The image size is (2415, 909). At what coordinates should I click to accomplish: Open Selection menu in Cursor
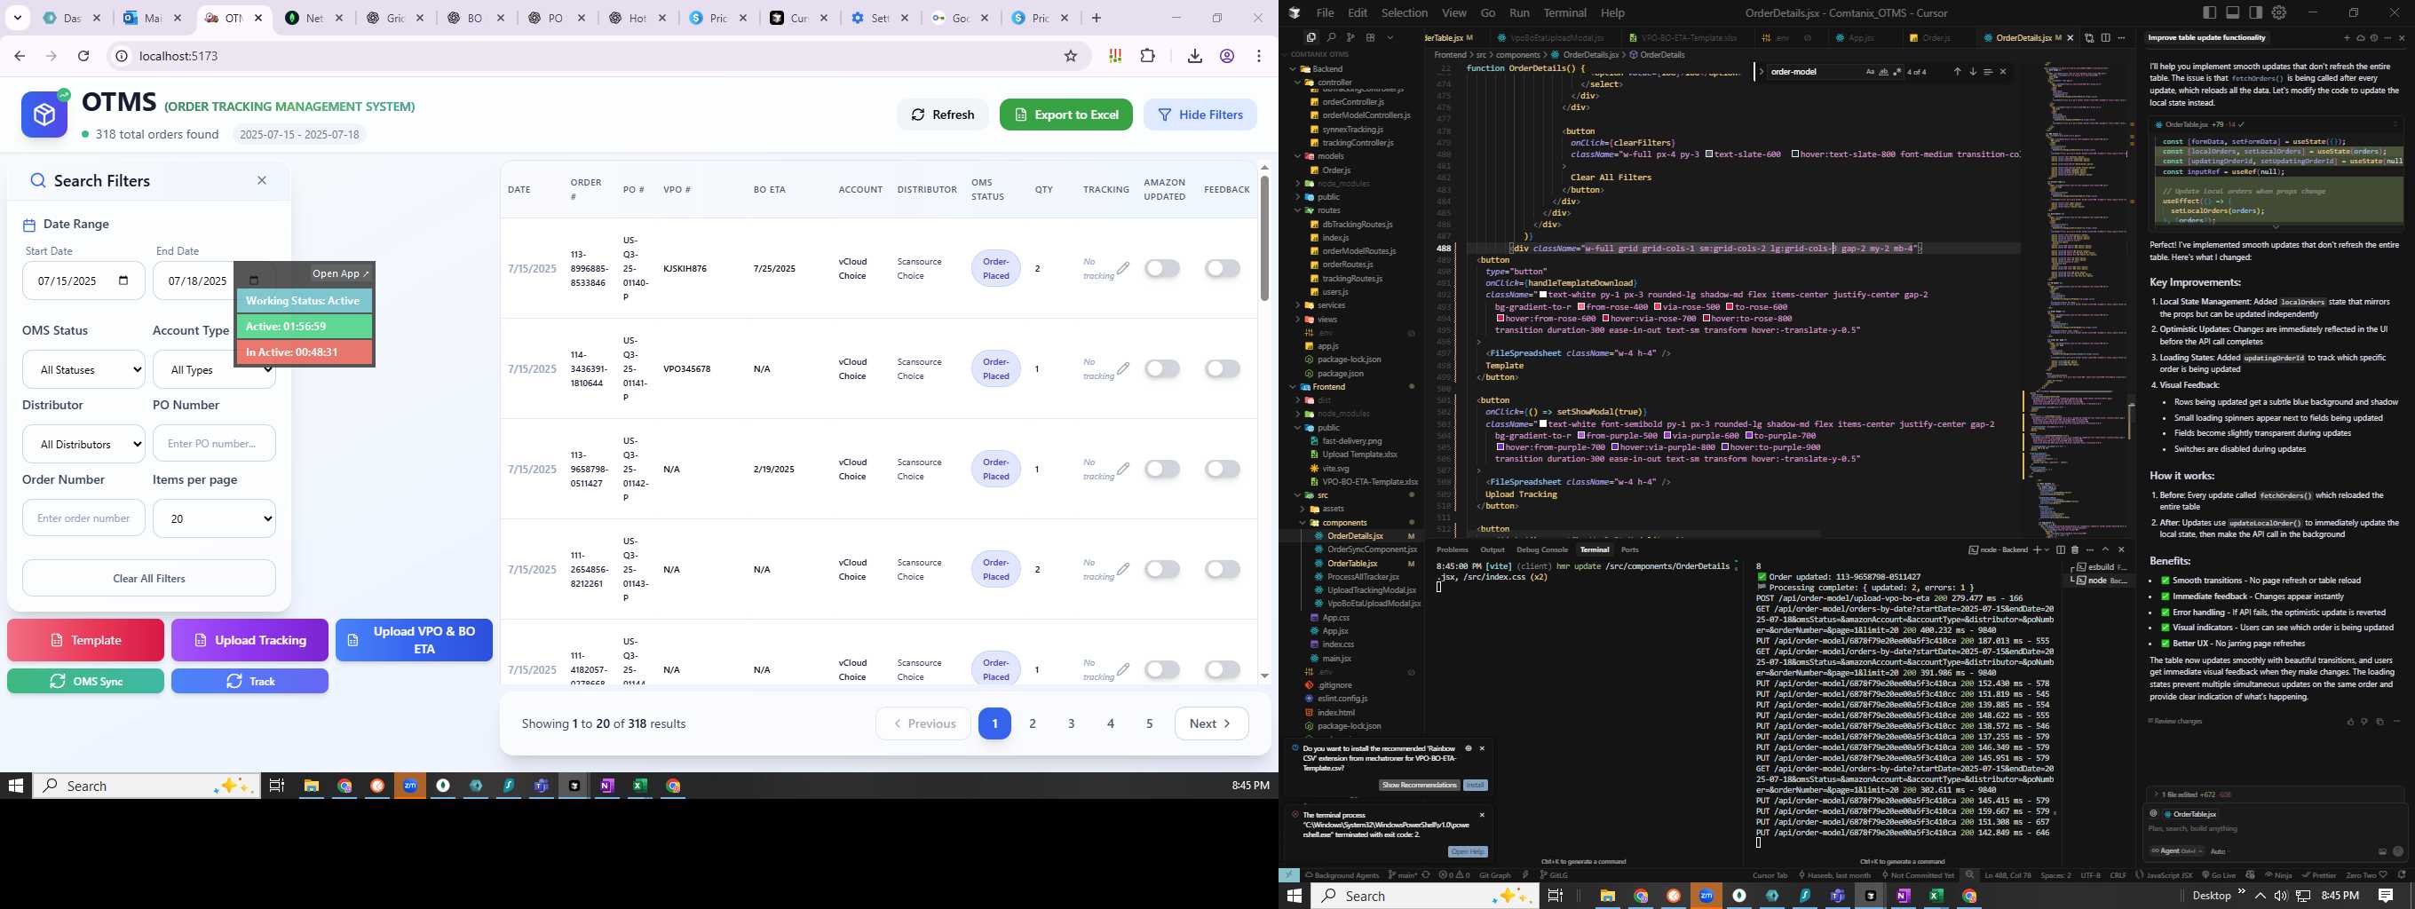tap(1405, 12)
